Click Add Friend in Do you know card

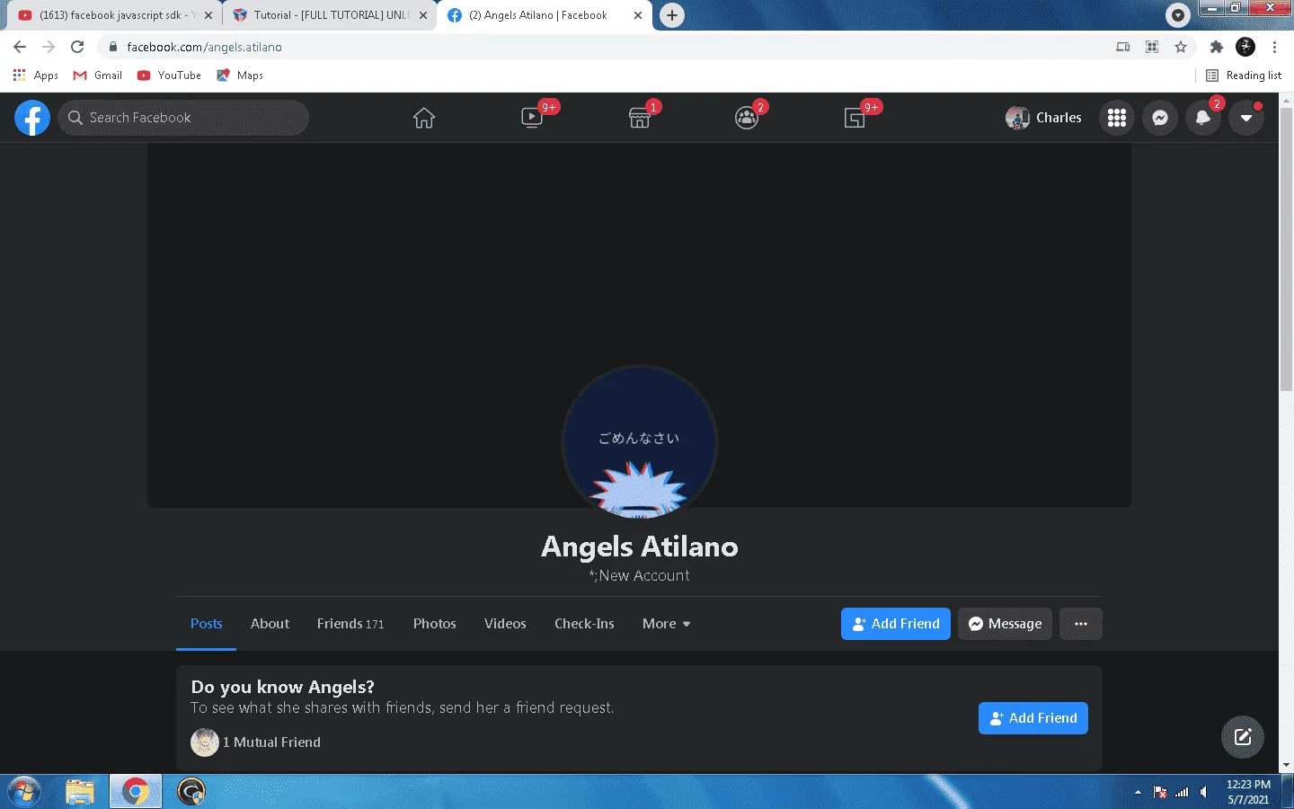point(1033,718)
